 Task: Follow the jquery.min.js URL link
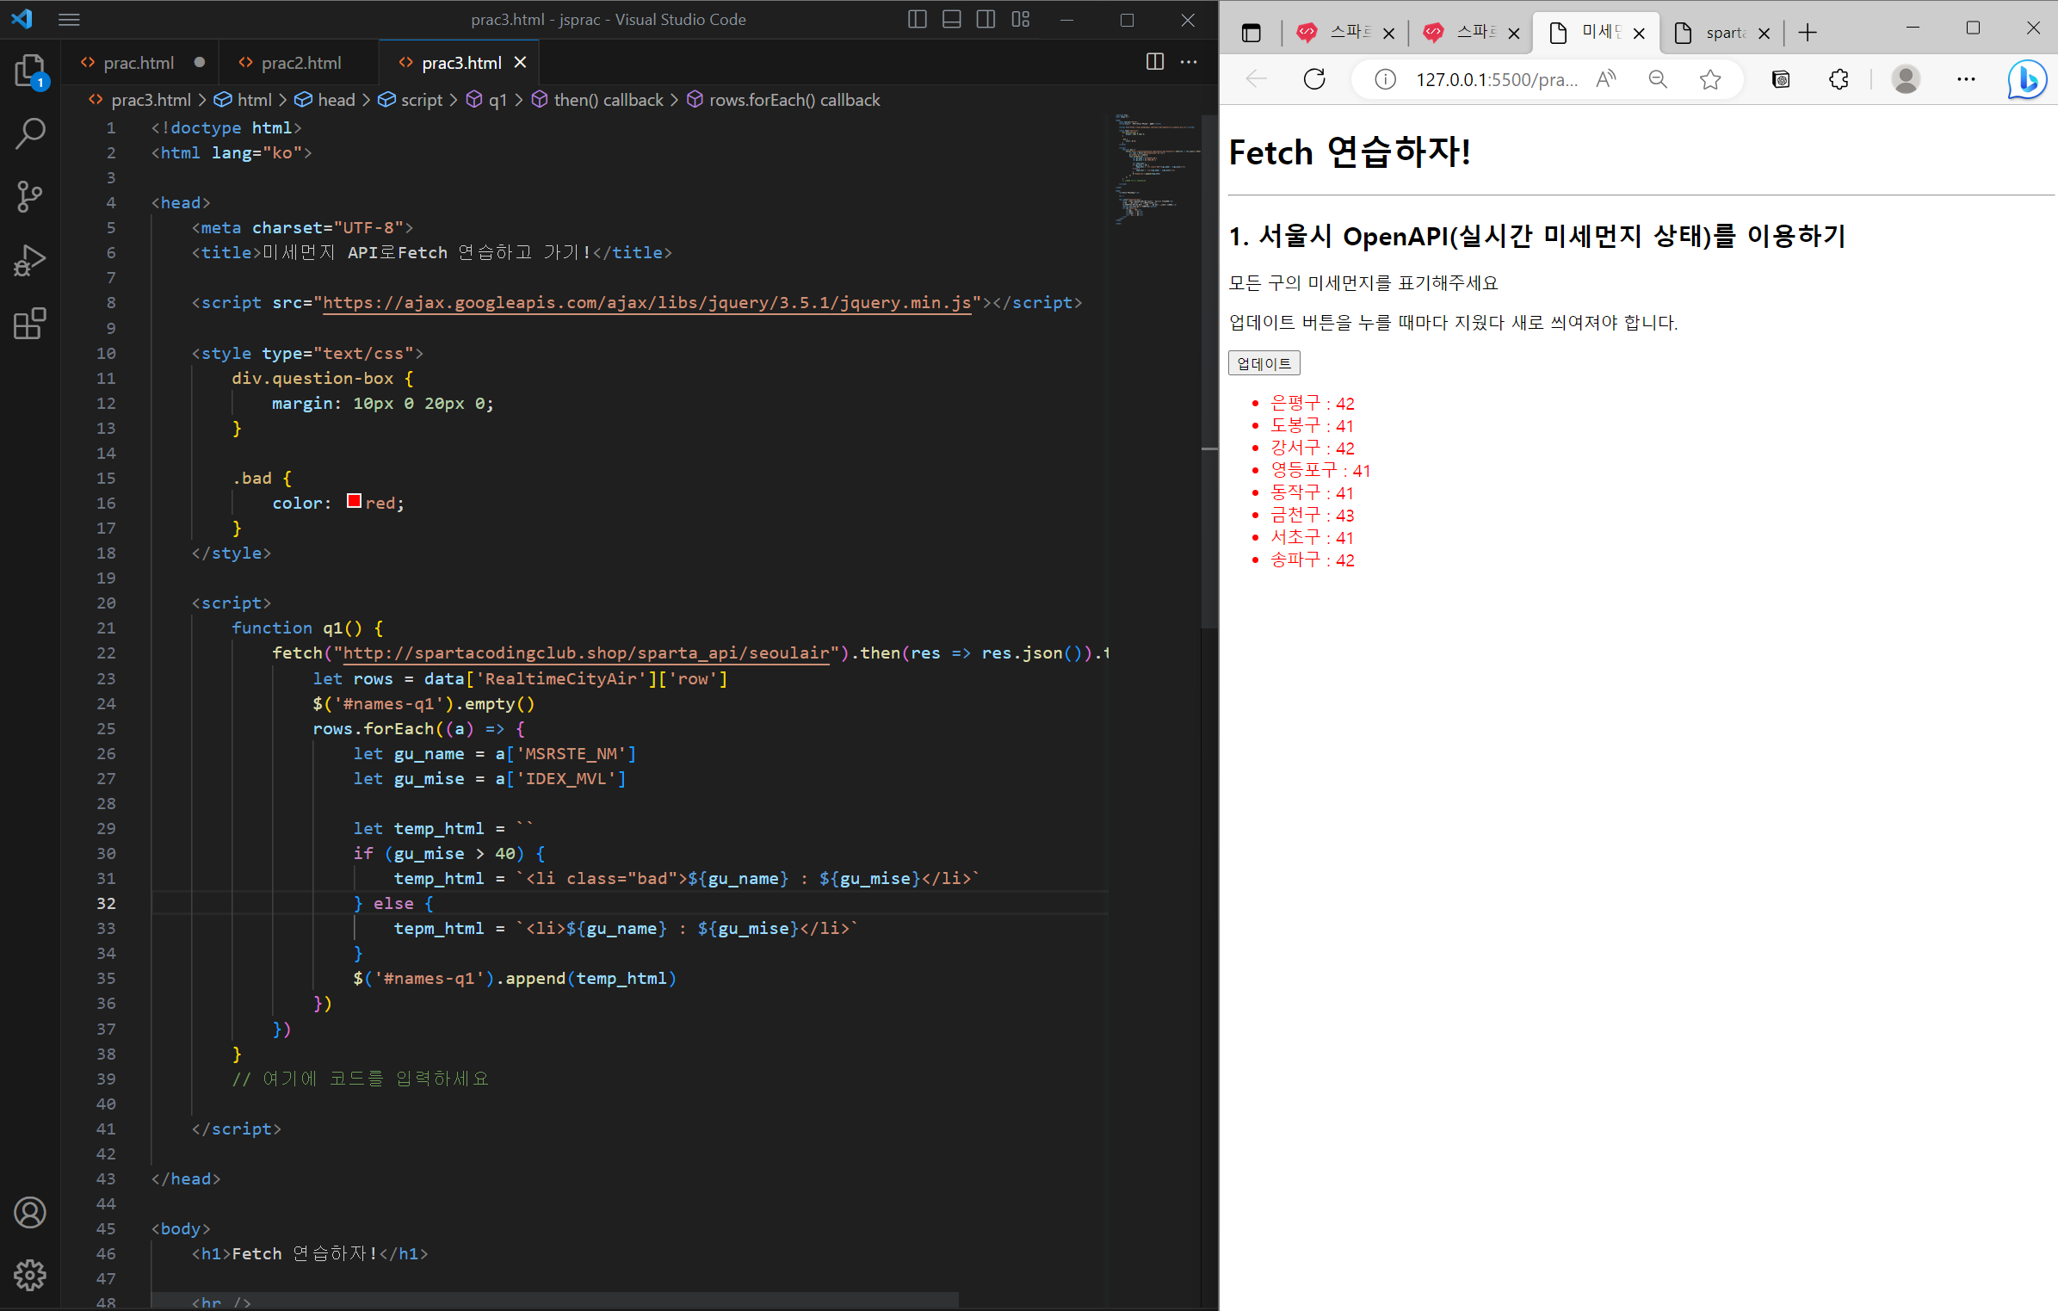(646, 303)
